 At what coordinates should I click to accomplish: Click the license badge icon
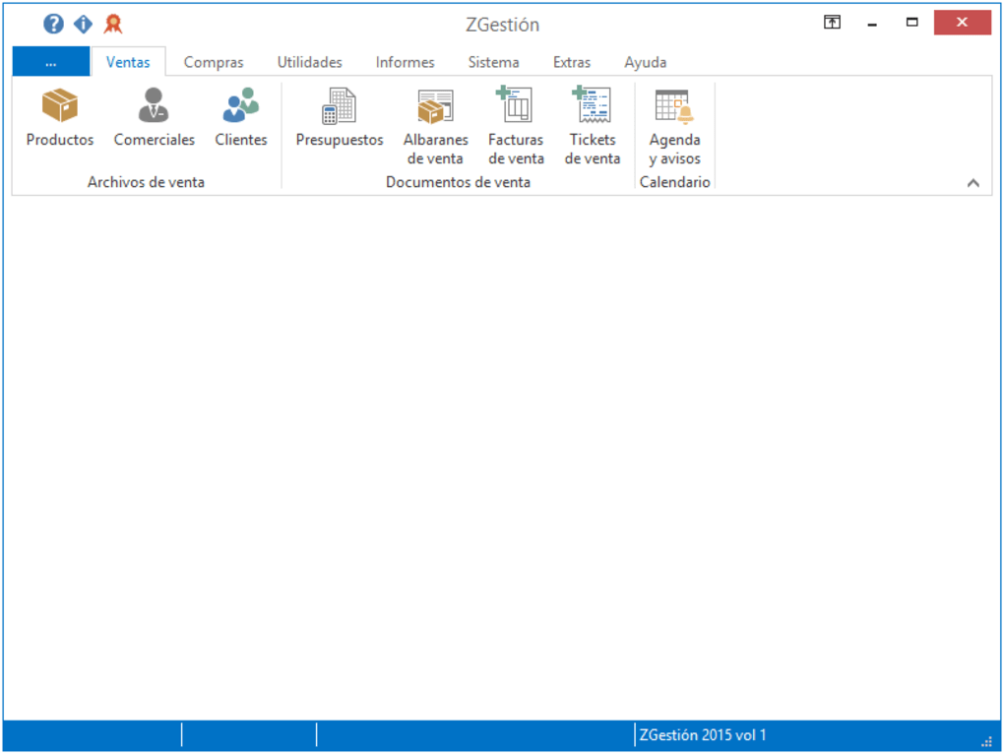click(112, 24)
